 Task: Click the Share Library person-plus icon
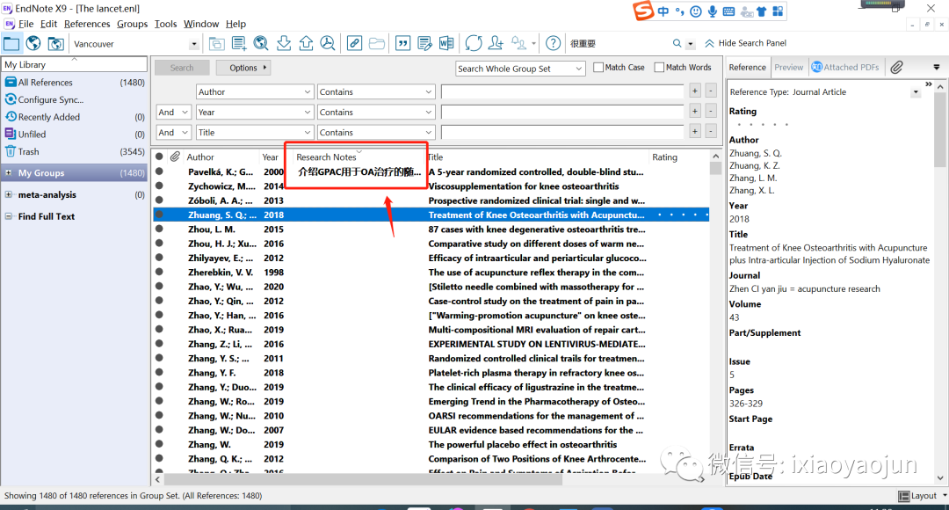(x=496, y=44)
